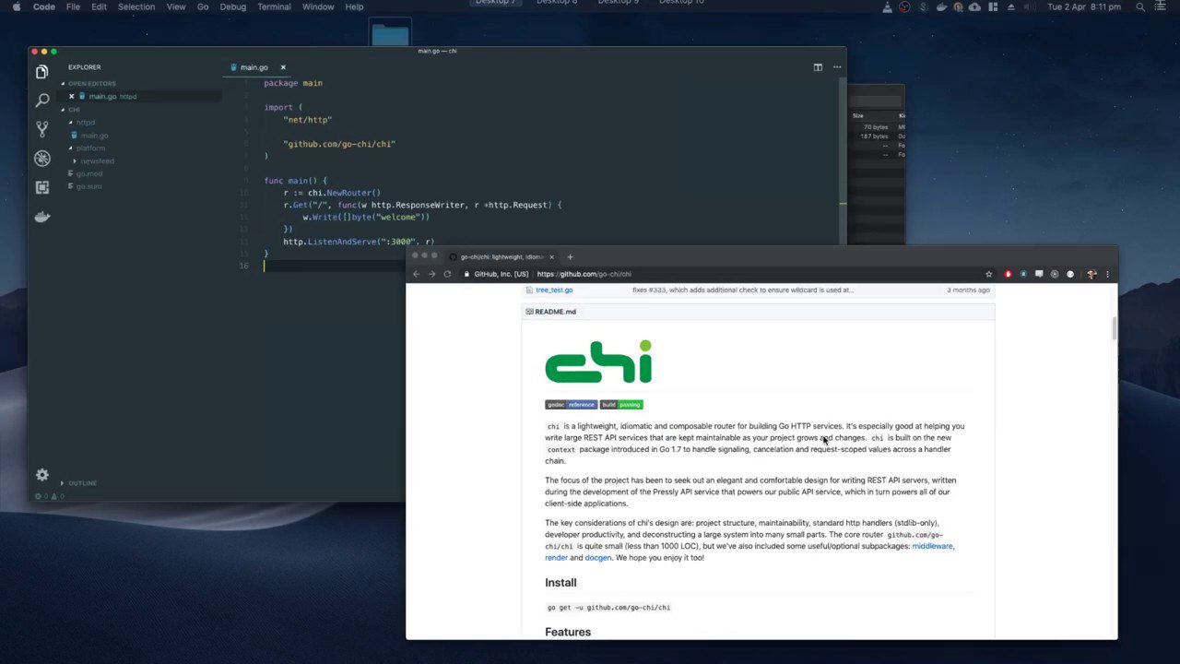Open the Extensions view
This screenshot has height=664, width=1180.
[x=41, y=187]
